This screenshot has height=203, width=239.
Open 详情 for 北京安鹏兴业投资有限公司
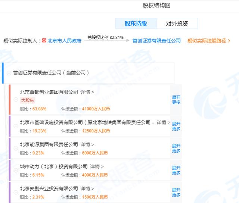tap(87, 189)
